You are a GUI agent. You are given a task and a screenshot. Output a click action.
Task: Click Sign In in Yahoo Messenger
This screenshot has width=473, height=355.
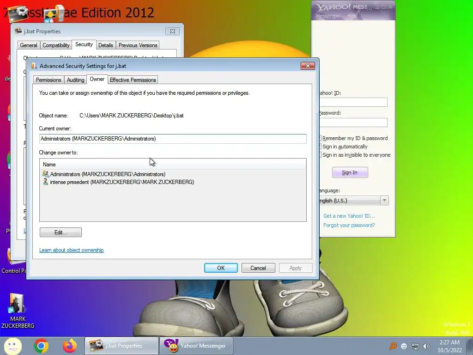pos(350,172)
